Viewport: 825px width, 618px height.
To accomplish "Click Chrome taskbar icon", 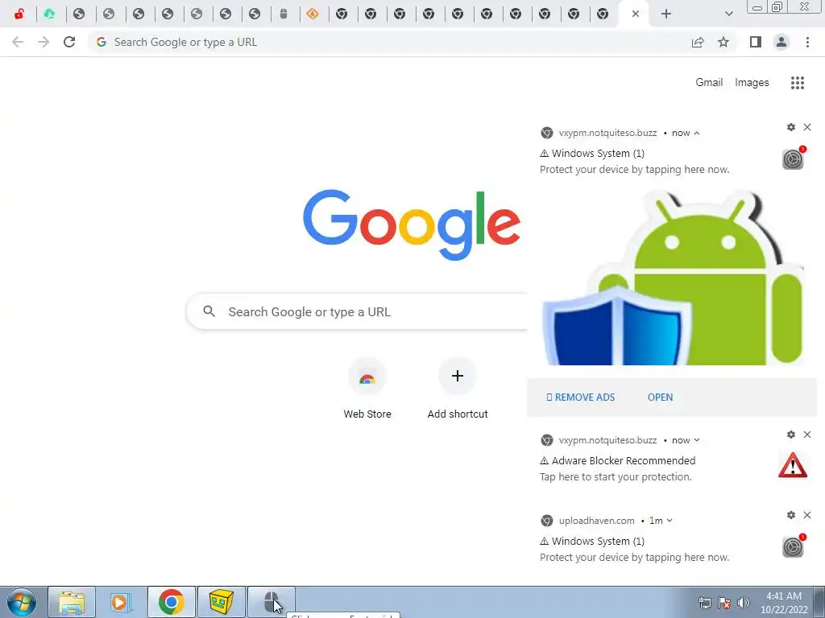I will (171, 602).
